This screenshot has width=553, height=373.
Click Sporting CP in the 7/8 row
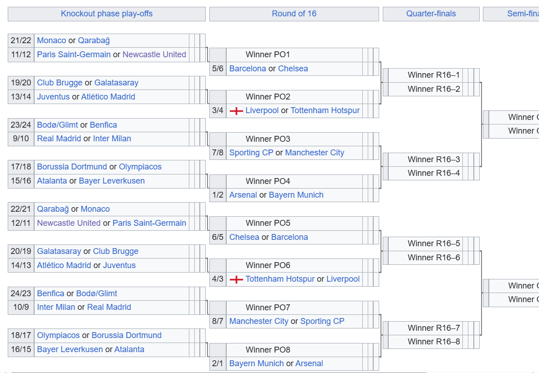tap(251, 153)
